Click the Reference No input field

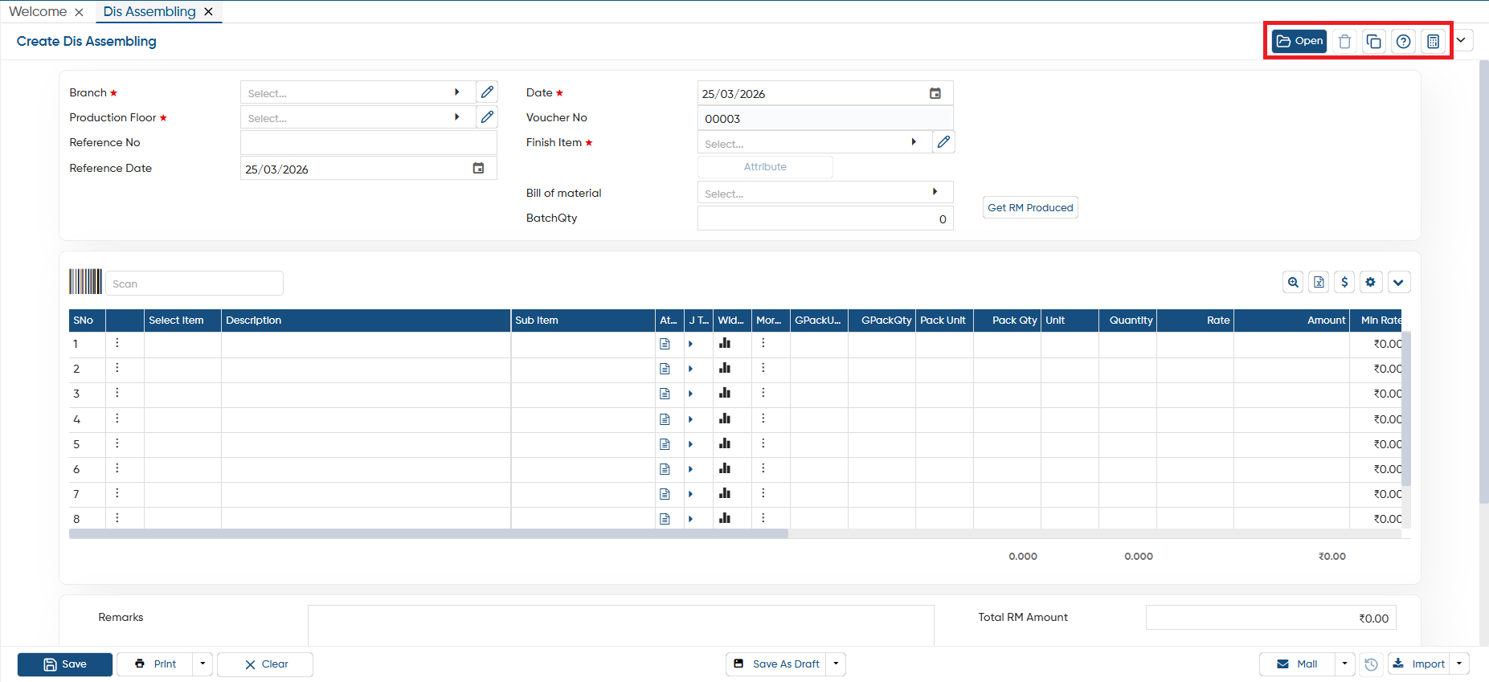[369, 142]
